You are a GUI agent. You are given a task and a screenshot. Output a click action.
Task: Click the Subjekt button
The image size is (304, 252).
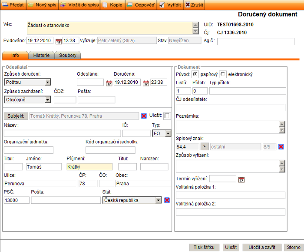point(16,116)
